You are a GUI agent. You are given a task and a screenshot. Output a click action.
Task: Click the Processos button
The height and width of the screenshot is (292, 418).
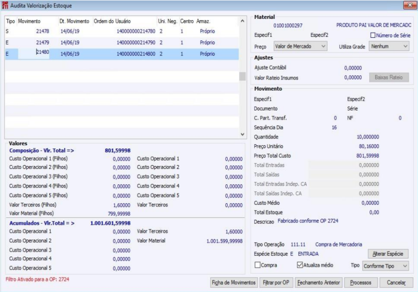(x=361, y=282)
